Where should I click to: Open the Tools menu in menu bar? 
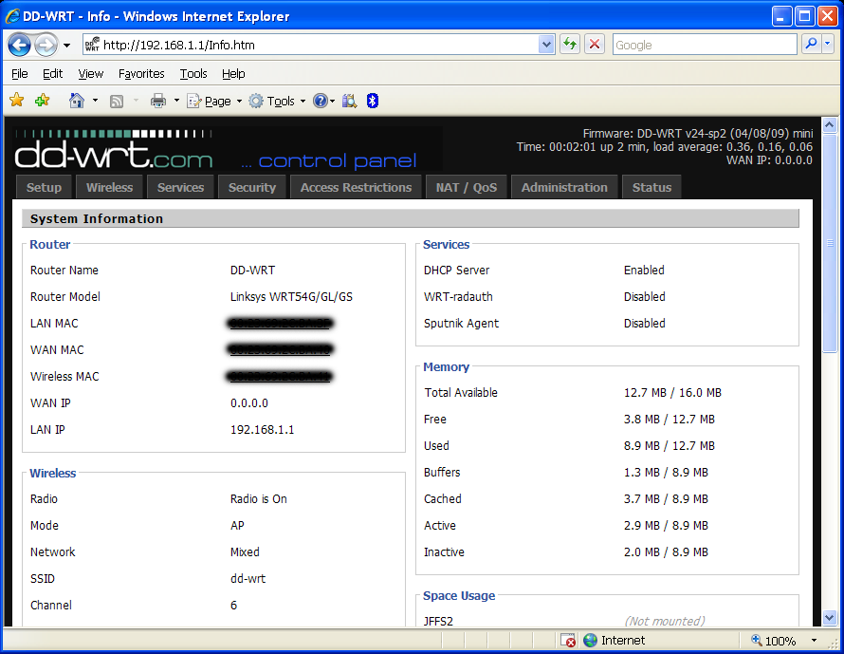tap(193, 74)
